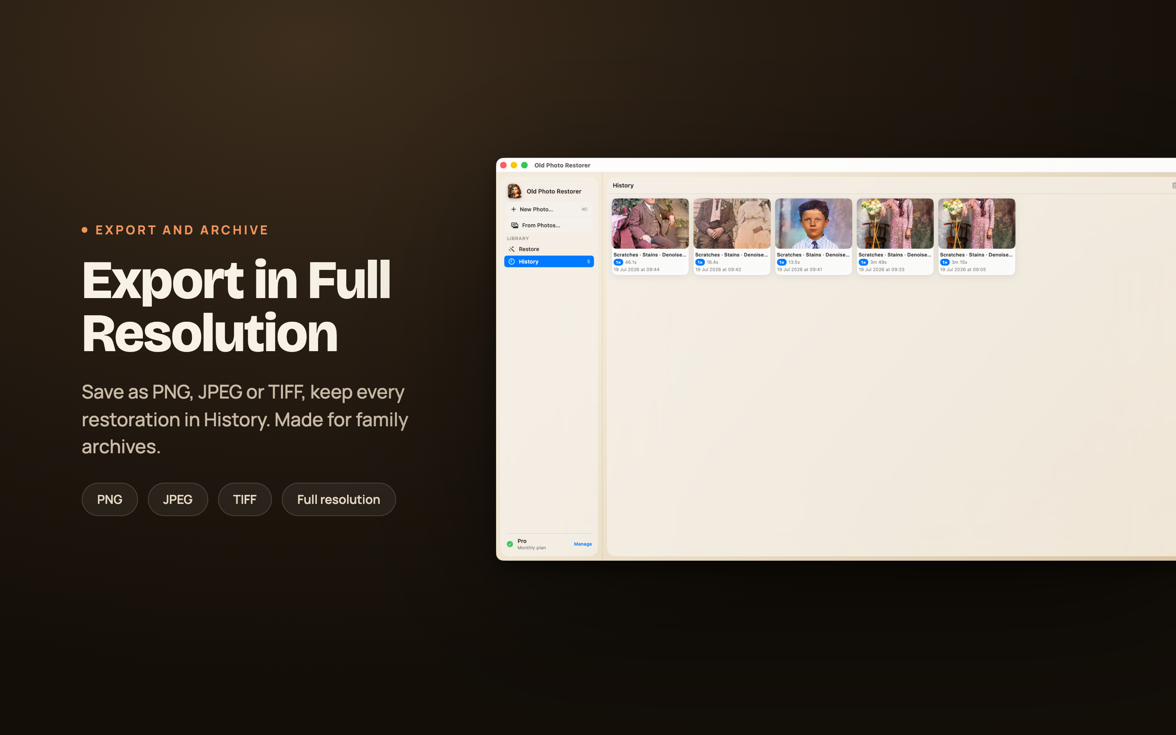Open the floral dress thumbnail from 09:05
The image size is (1176, 735).
click(977, 224)
